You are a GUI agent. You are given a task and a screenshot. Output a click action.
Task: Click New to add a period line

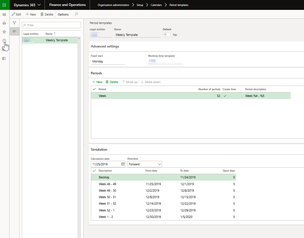point(97,82)
